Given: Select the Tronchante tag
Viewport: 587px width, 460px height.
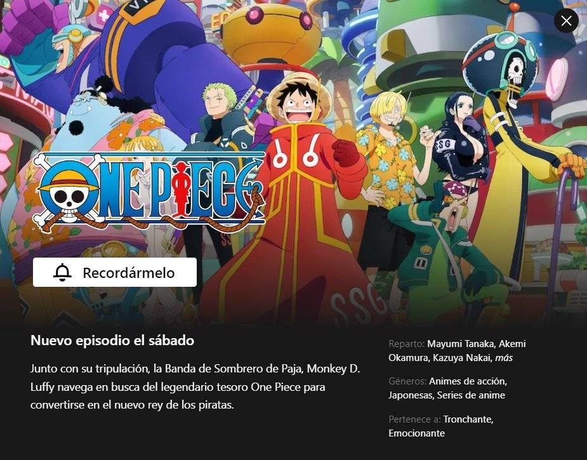Looking at the screenshot, I should point(467,419).
